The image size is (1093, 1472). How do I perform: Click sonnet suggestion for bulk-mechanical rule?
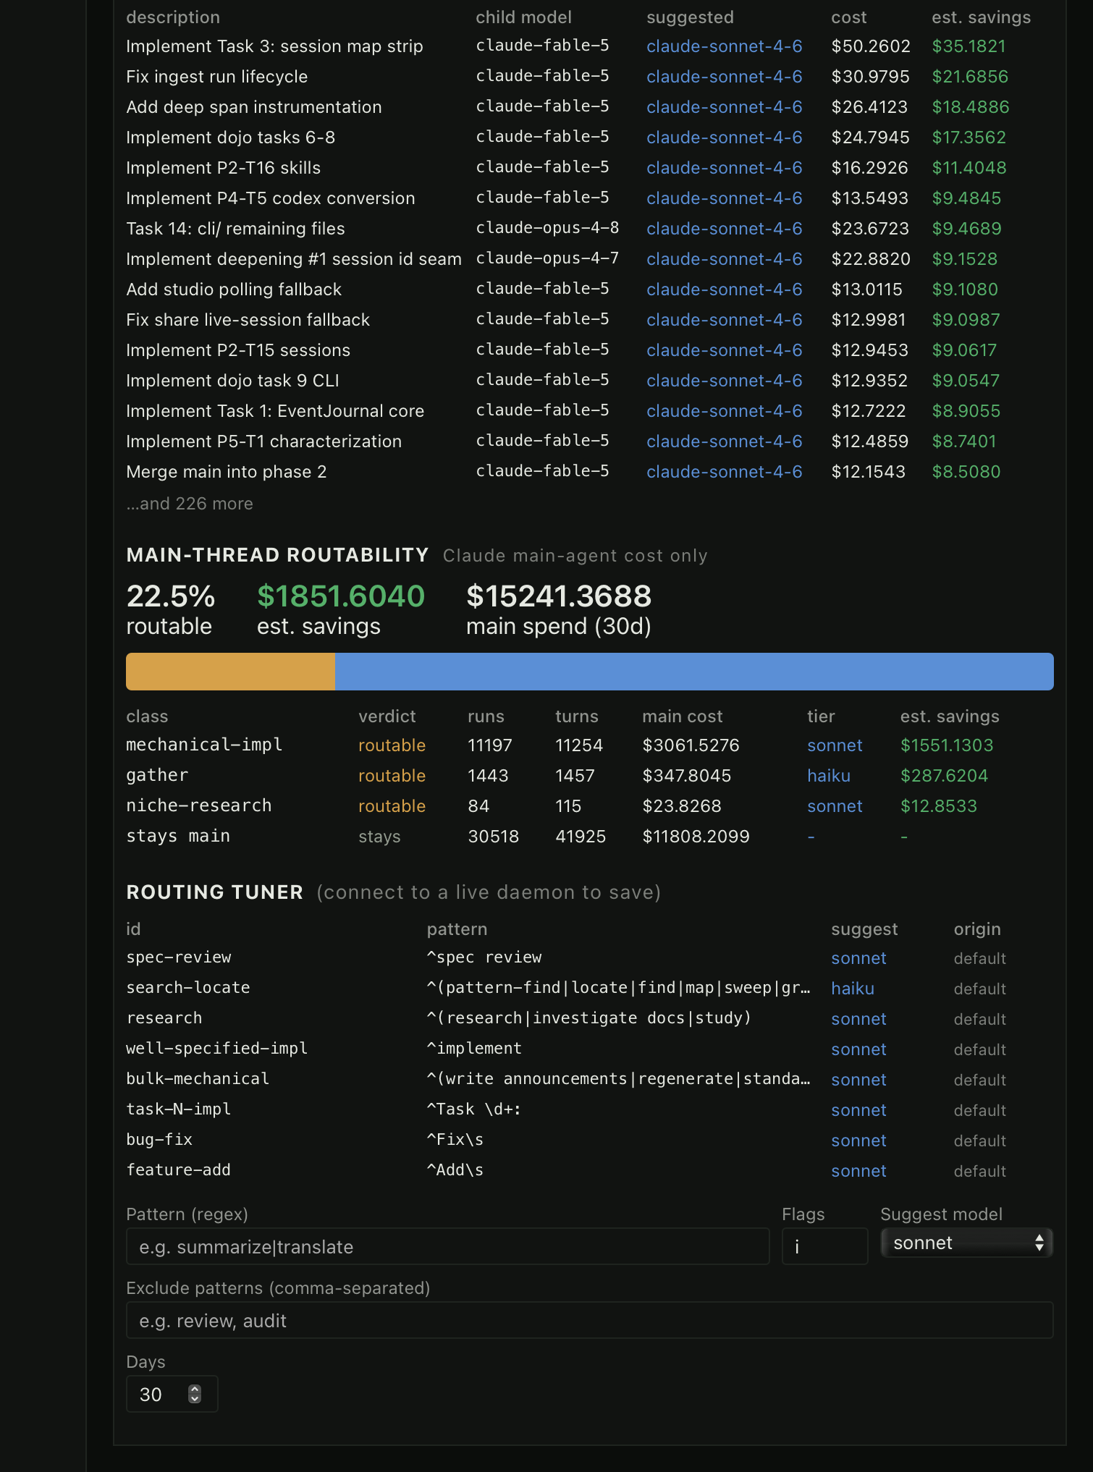(858, 1080)
